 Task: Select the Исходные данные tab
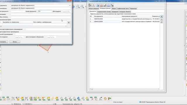(105, 8)
